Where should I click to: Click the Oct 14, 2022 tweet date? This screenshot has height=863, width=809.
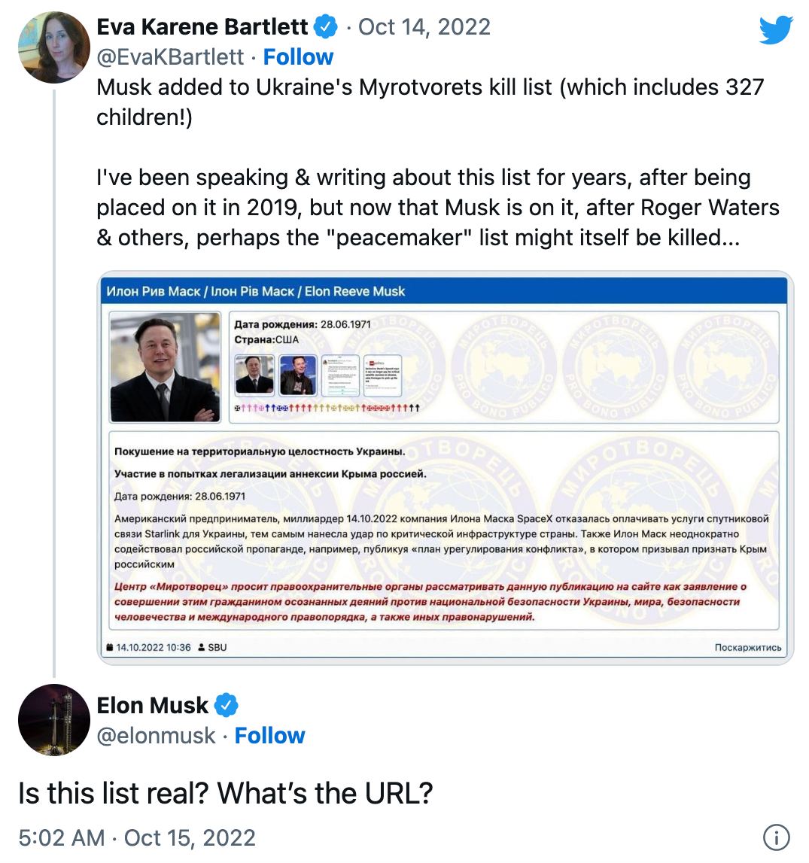(424, 27)
